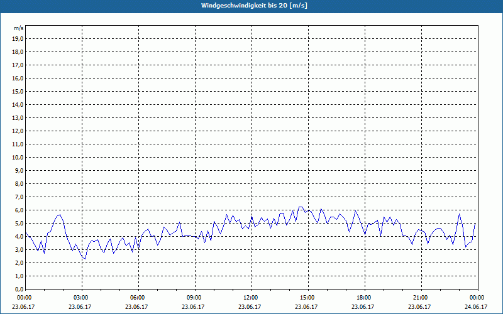This screenshot has width=503, height=314.
Task: Select the 17,0 y-axis label
Action: (x=18, y=65)
